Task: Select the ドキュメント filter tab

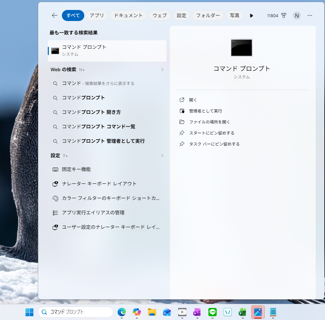Action: [128, 15]
